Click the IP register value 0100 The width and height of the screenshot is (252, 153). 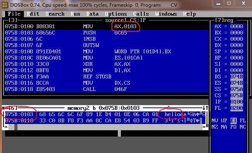point(237,102)
